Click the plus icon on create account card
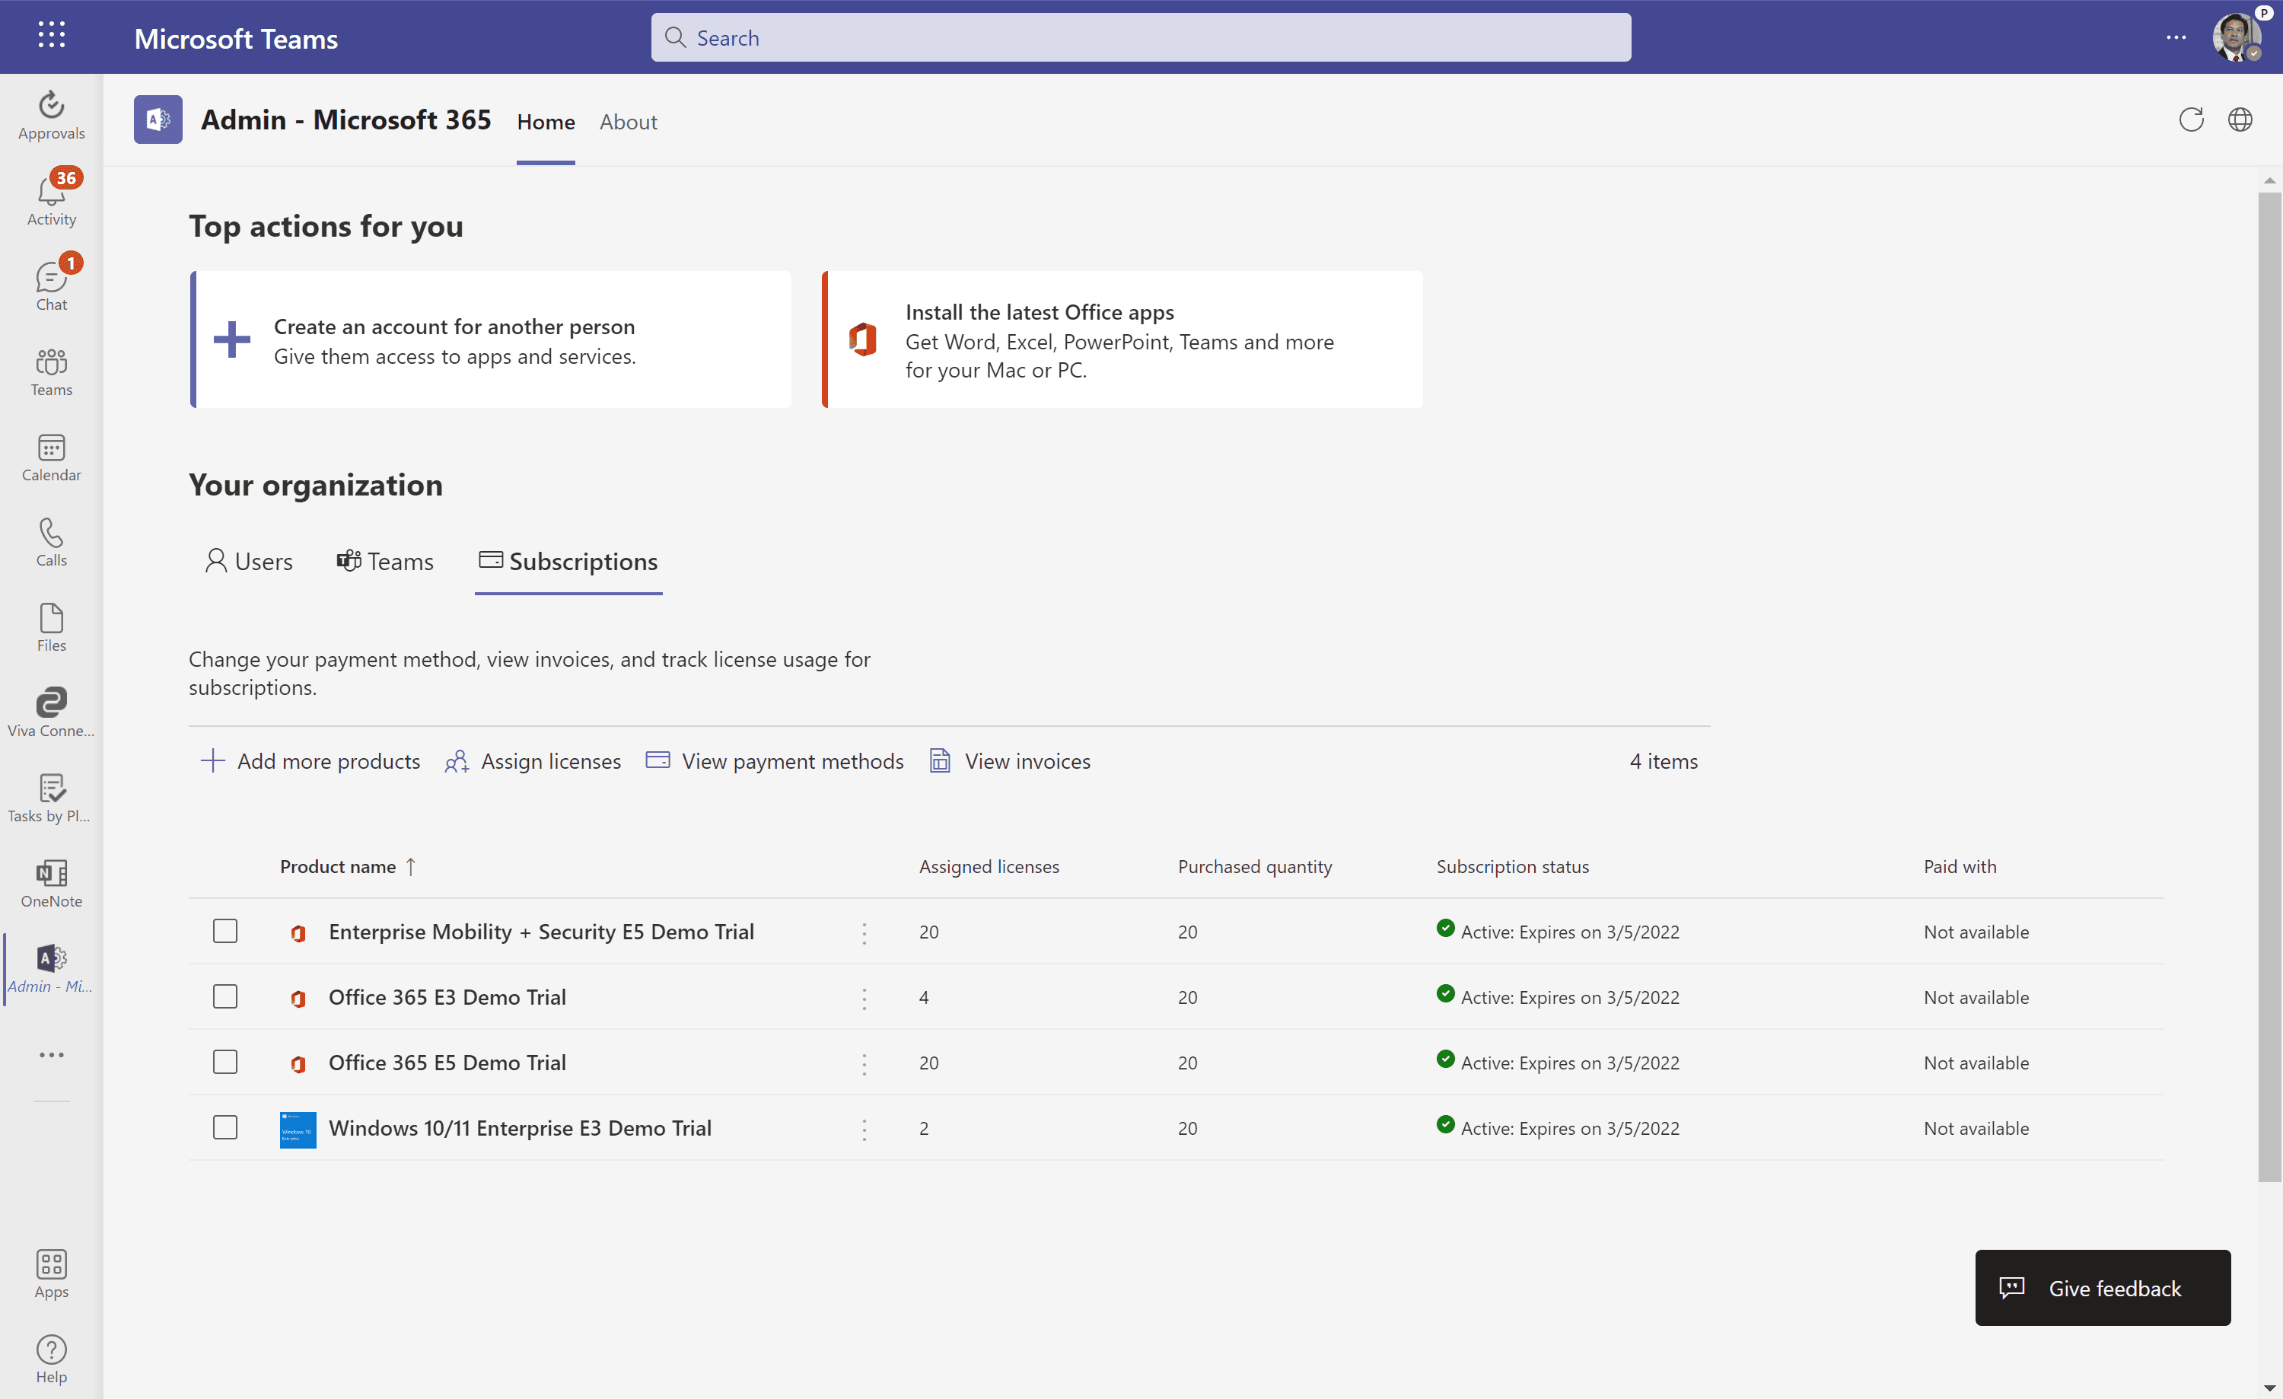Screen dimensions: 2283x1399 [x=231, y=339]
